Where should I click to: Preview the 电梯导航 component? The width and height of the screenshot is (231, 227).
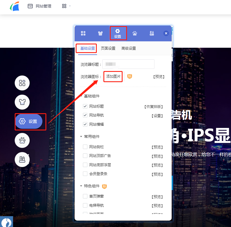(x=157, y=206)
